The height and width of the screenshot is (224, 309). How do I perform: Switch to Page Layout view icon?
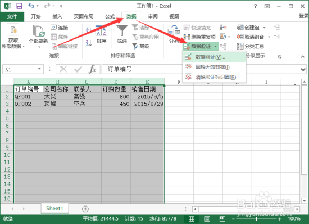[207, 219]
